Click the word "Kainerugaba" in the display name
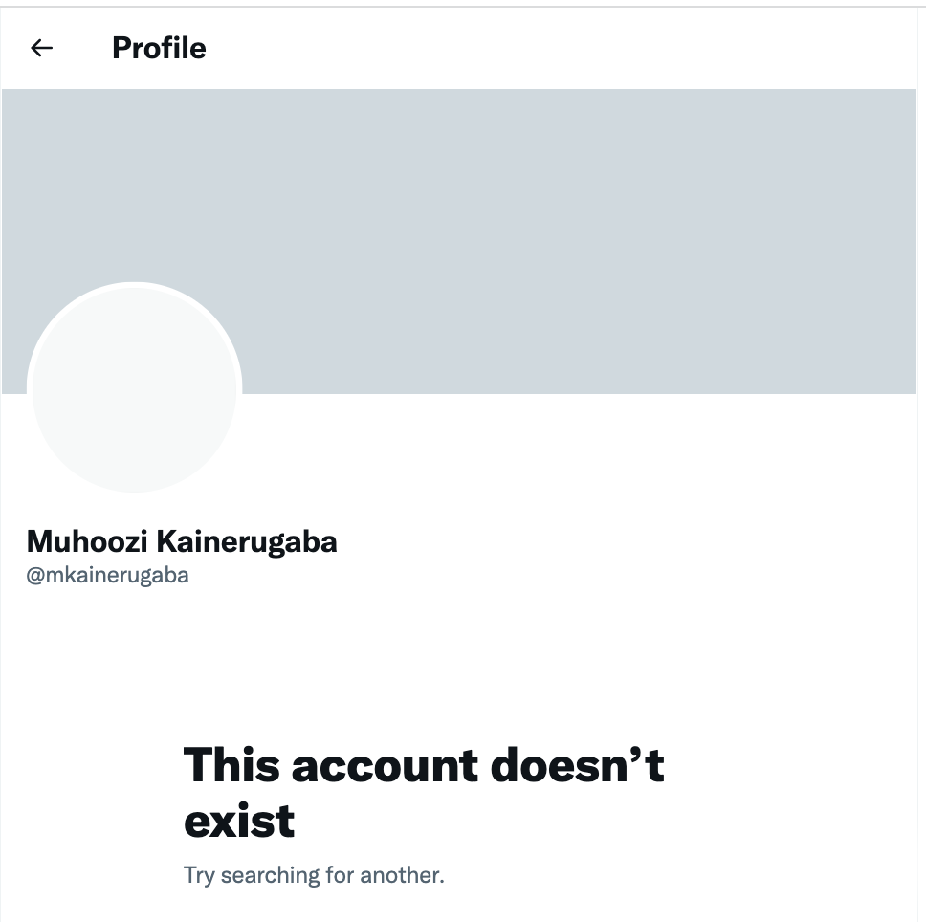Viewport: 926px width, 922px height. point(246,541)
